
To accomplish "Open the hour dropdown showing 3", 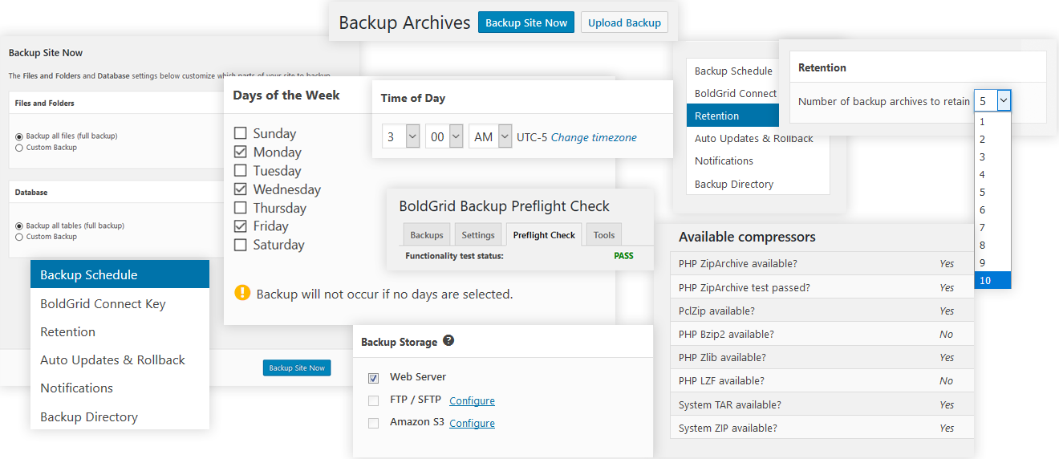I will pos(401,136).
